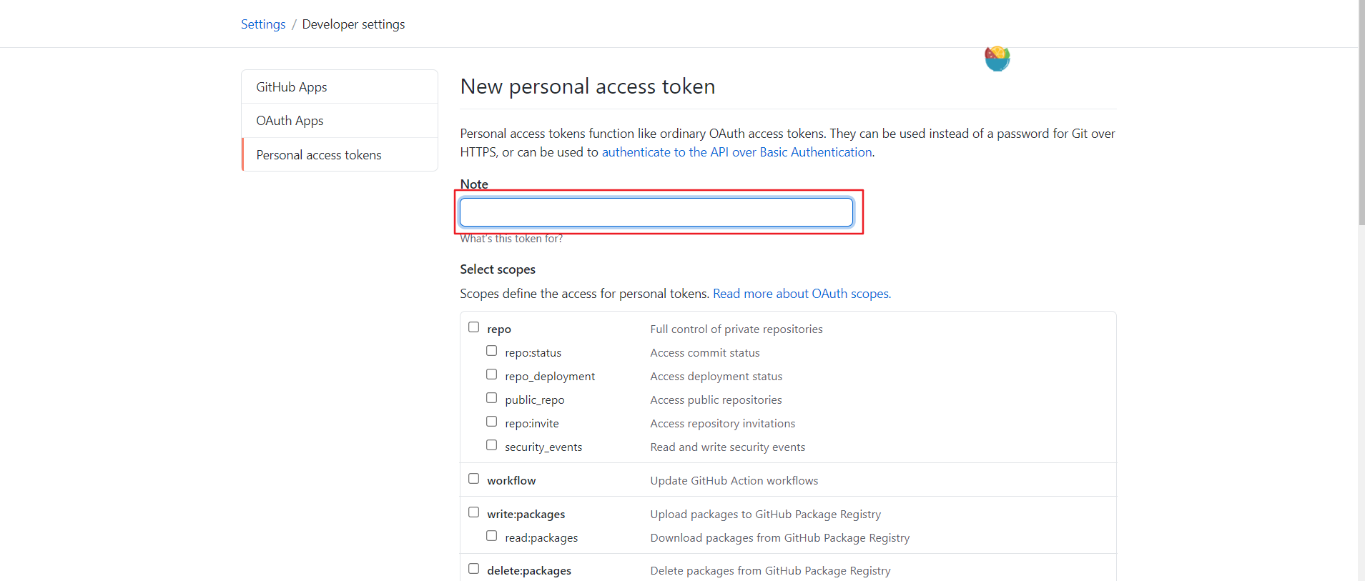Viewport: 1365px width, 581px height.
Task: Enable repo:invite scope
Action: 491,422
